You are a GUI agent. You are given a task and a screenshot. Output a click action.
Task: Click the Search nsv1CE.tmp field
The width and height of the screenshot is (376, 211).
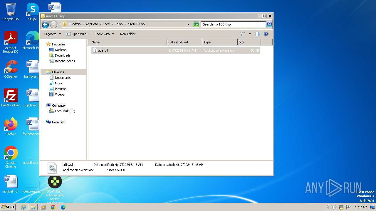tap(234, 24)
